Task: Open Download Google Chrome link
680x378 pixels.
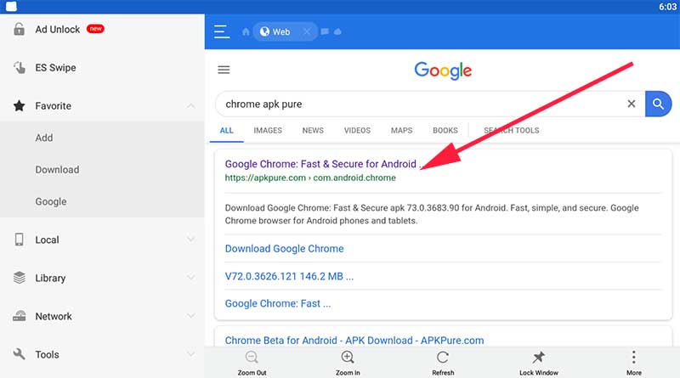Action: (284, 248)
